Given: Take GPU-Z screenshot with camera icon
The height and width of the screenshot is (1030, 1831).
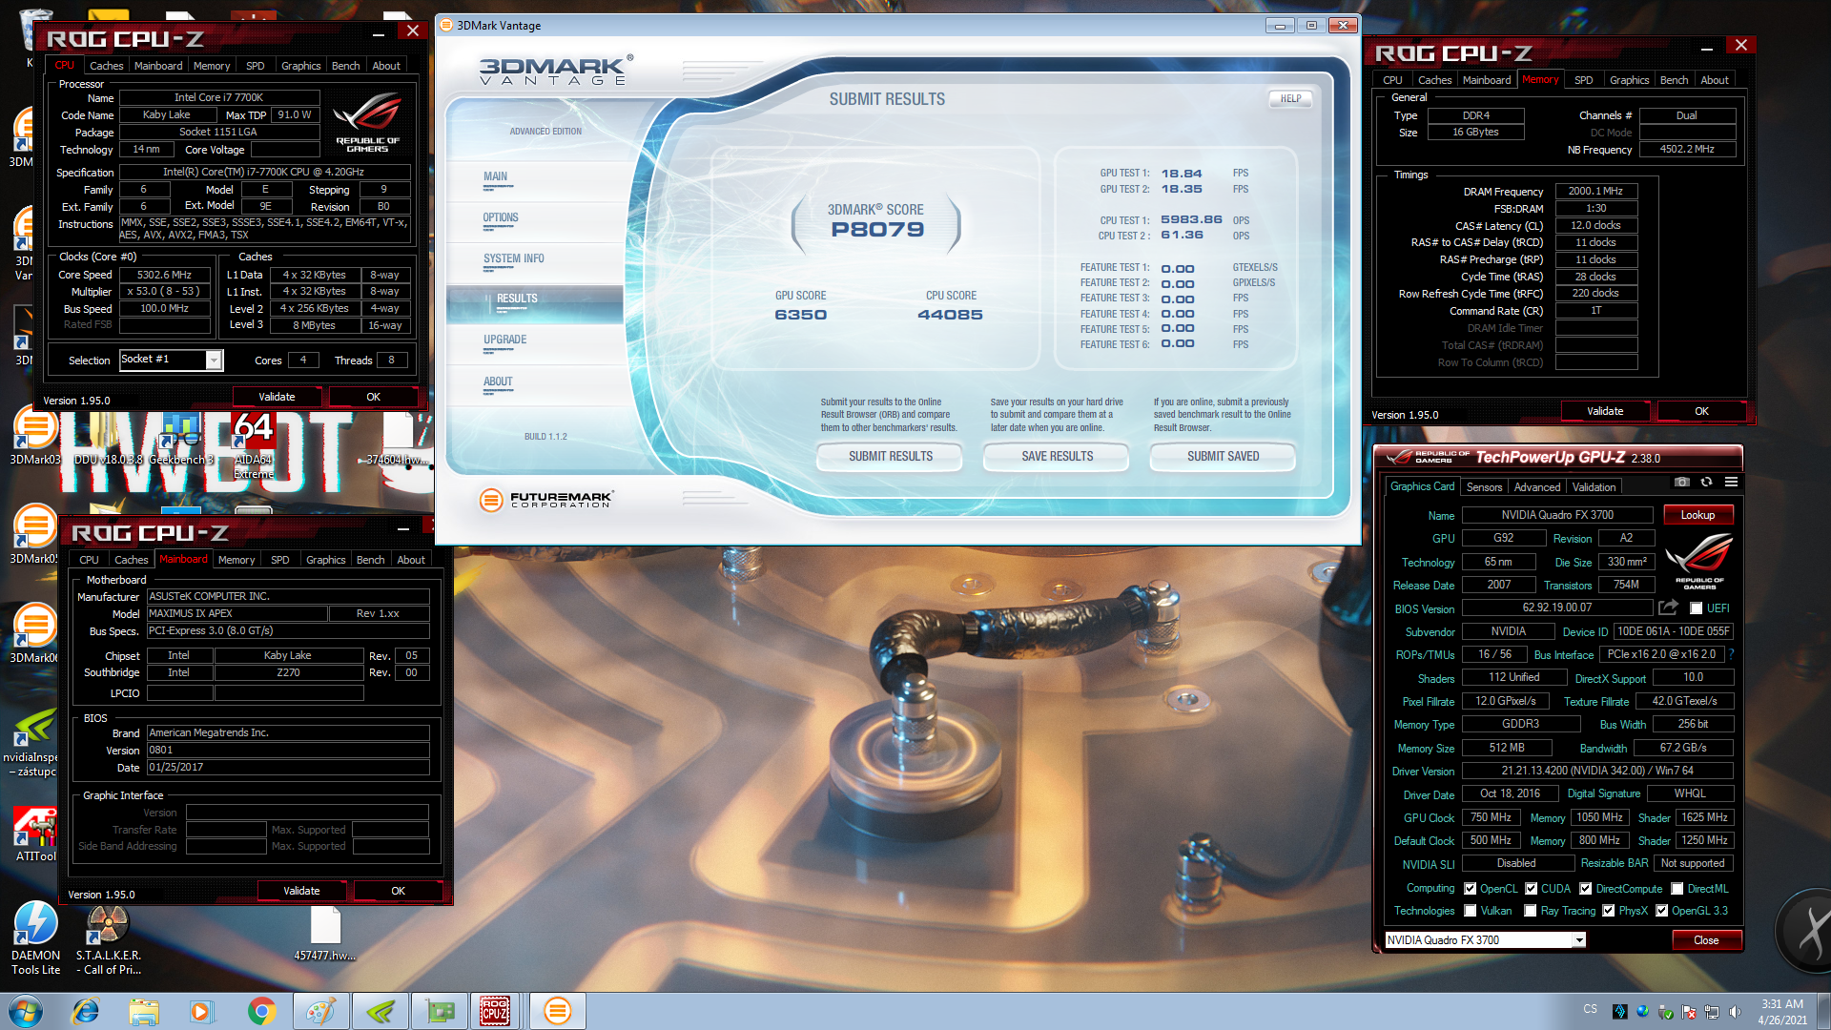Looking at the screenshot, I should [x=1682, y=483].
